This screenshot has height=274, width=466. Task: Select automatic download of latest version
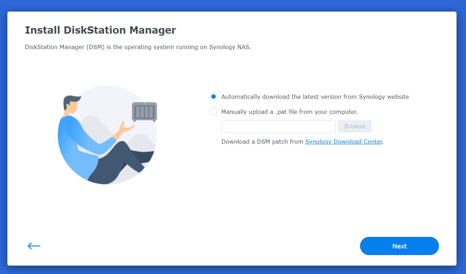(213, 97)
